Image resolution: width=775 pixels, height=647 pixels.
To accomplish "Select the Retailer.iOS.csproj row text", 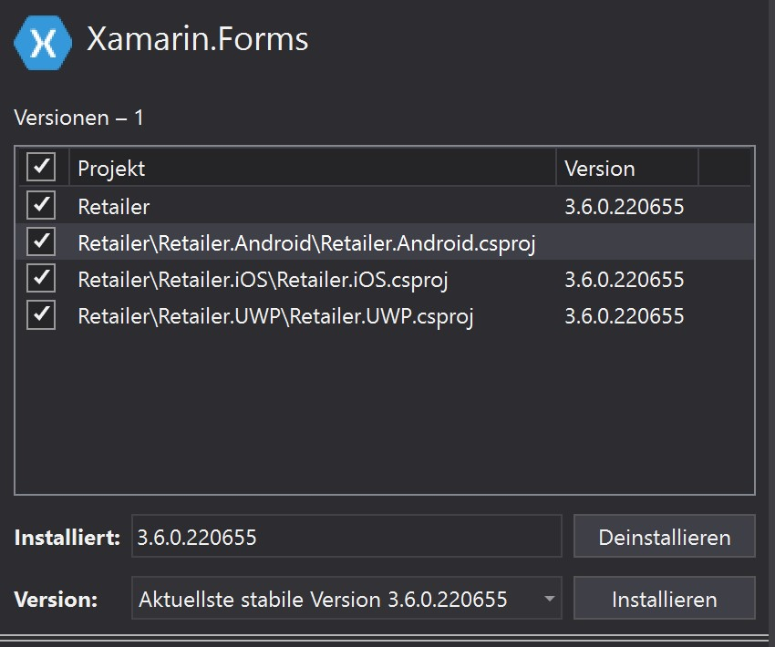I will coord(263,280).
